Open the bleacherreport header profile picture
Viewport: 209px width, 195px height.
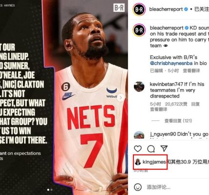tap(139, 9)
